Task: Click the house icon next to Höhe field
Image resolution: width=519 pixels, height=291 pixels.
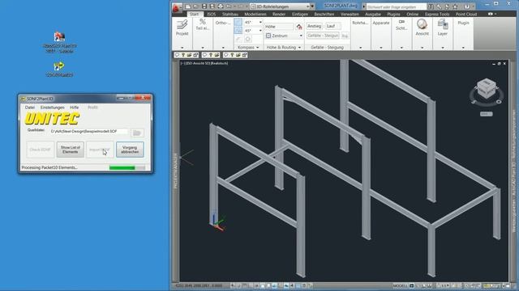Action: [x=299, y=27]
